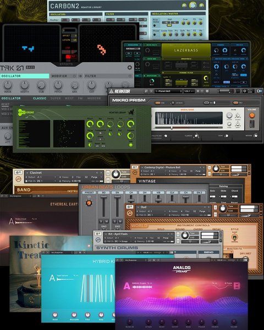The image size is (264, 330).
Task: Select the OSCILLATOR tab in TRK-01 Bass
Action: point(25,76)
